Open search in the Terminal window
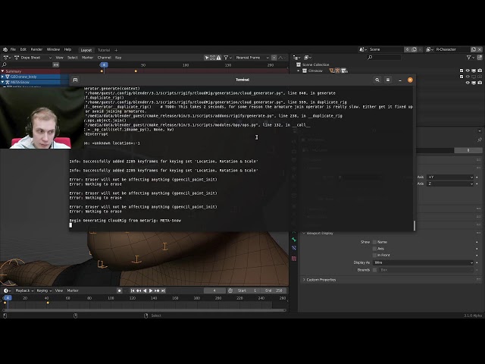 (x=377, y=80)
